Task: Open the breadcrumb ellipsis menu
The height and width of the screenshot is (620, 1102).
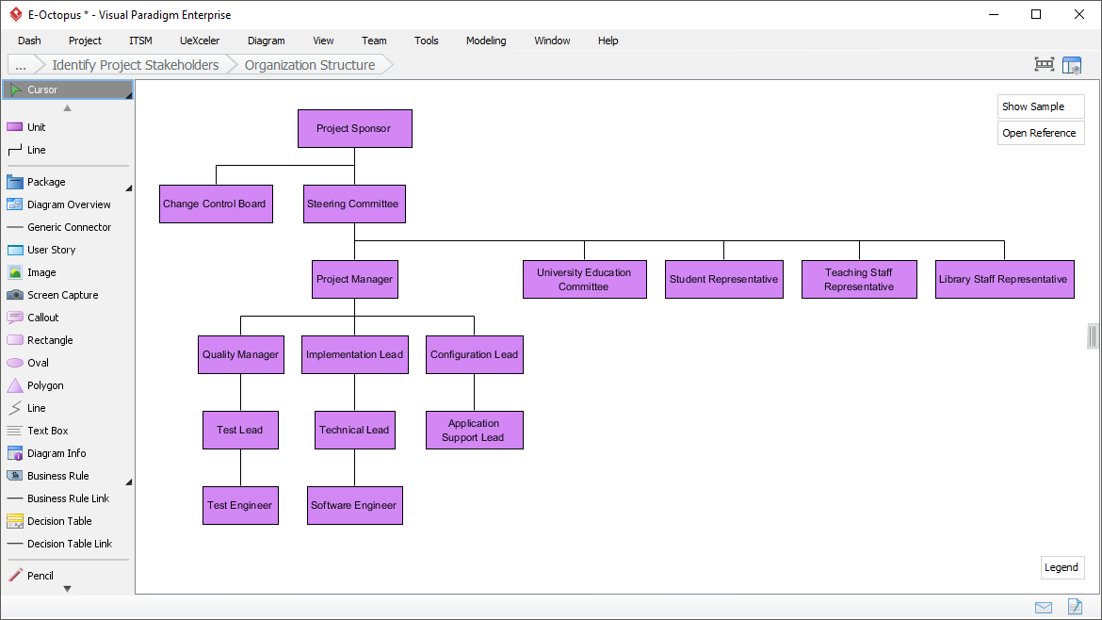Action: pyautogui.click(x=21, y=65)
